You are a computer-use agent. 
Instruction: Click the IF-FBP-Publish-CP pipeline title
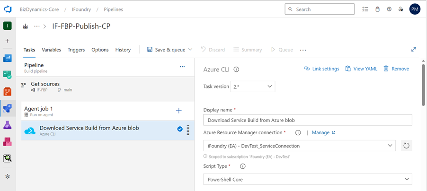coord(81,26)
